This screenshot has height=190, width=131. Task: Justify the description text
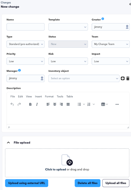tap(68, 104)
